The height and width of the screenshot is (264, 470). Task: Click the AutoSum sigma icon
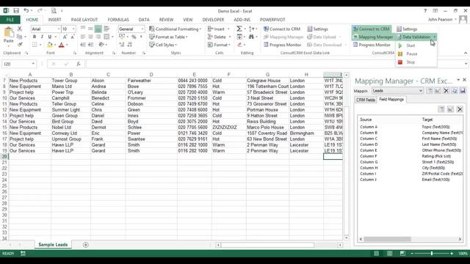[x=239, y=29]
